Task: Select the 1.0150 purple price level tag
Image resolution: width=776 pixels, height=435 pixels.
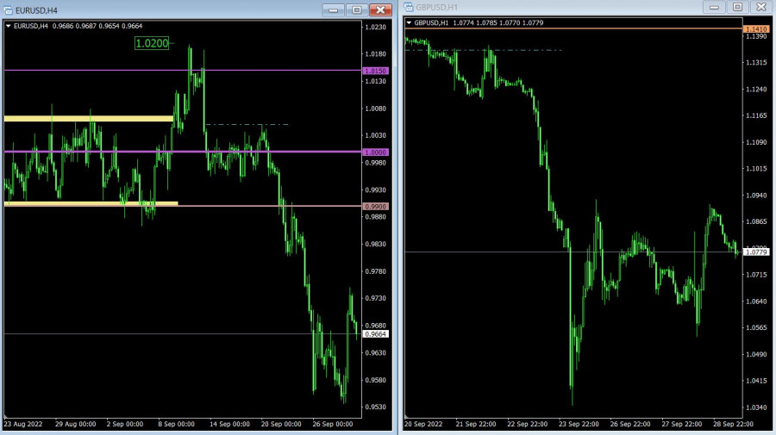Action: click(x=376, y=71)
